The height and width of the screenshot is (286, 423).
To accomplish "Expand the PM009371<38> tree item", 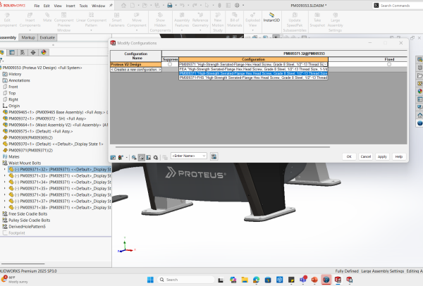I will 4,208.
